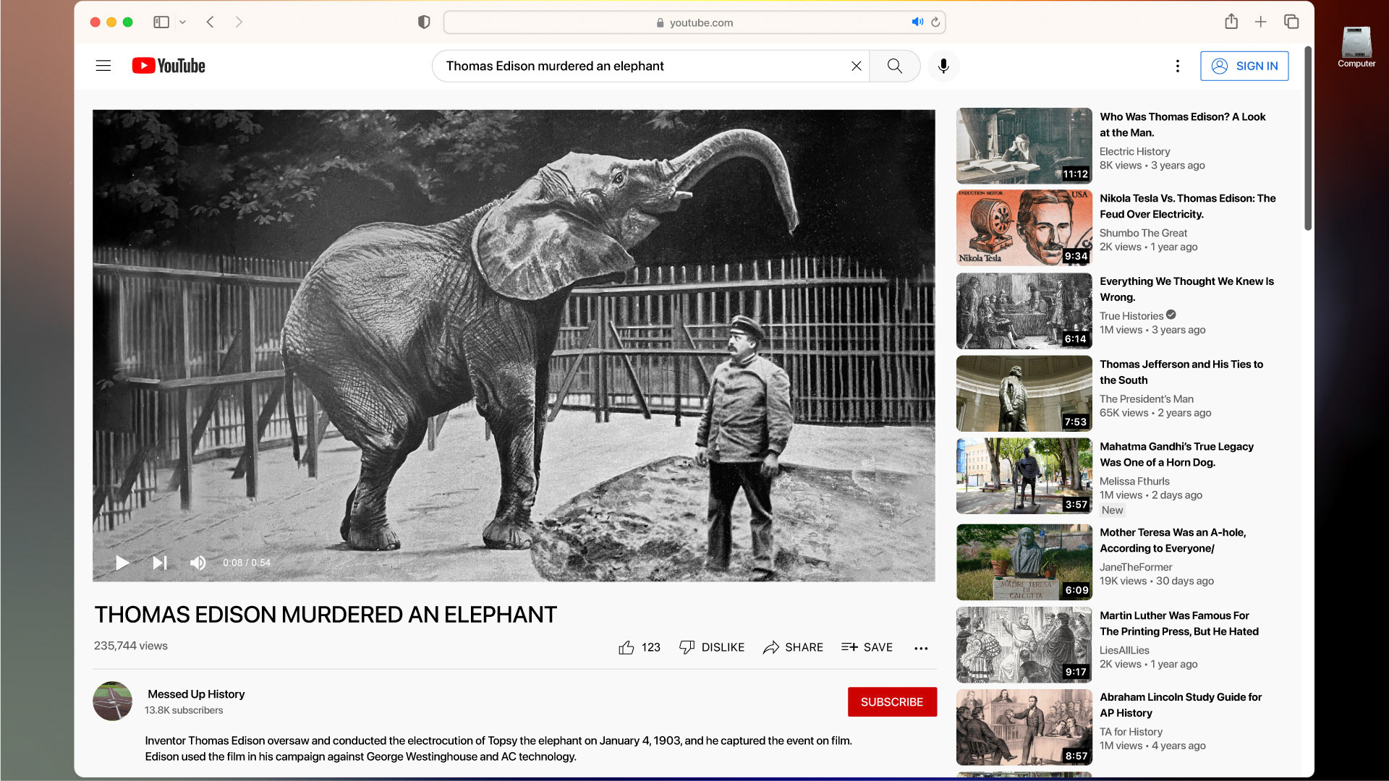The height and width of the screenshot is (781, 1389).
Task: Mute the video player volume
Action: pos(197,563)
